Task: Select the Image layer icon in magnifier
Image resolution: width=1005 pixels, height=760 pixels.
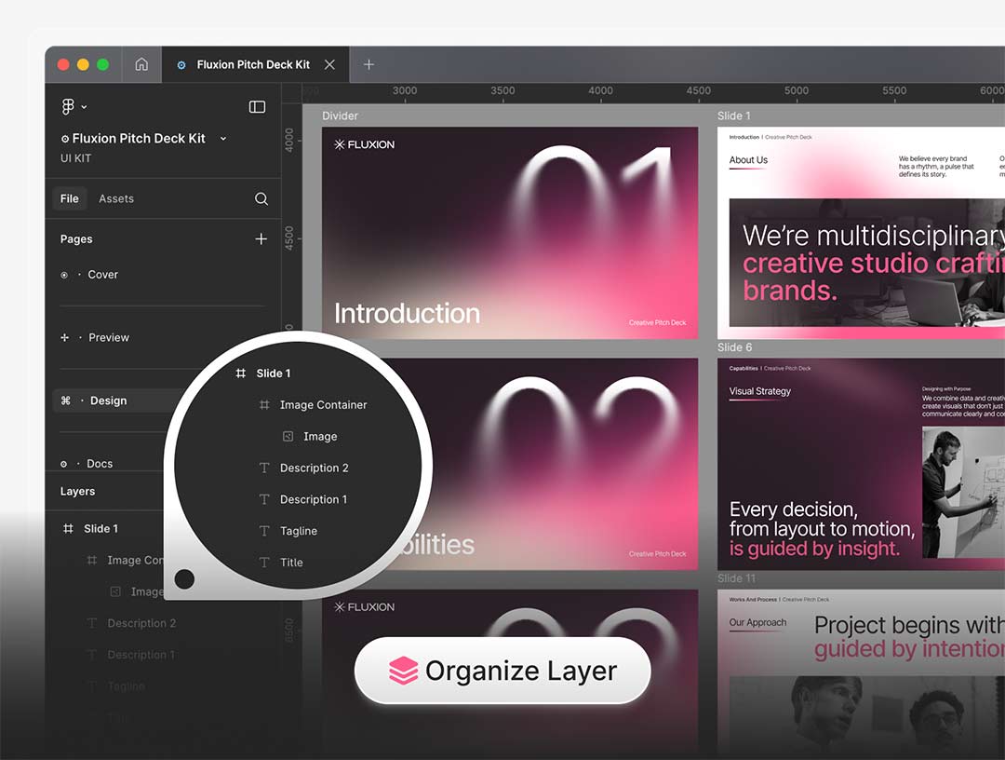Action: (x=288, y=437)
